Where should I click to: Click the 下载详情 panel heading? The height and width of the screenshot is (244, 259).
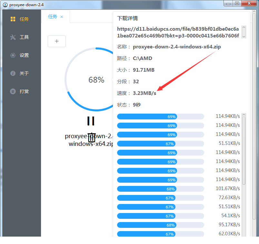coord(127,18)
